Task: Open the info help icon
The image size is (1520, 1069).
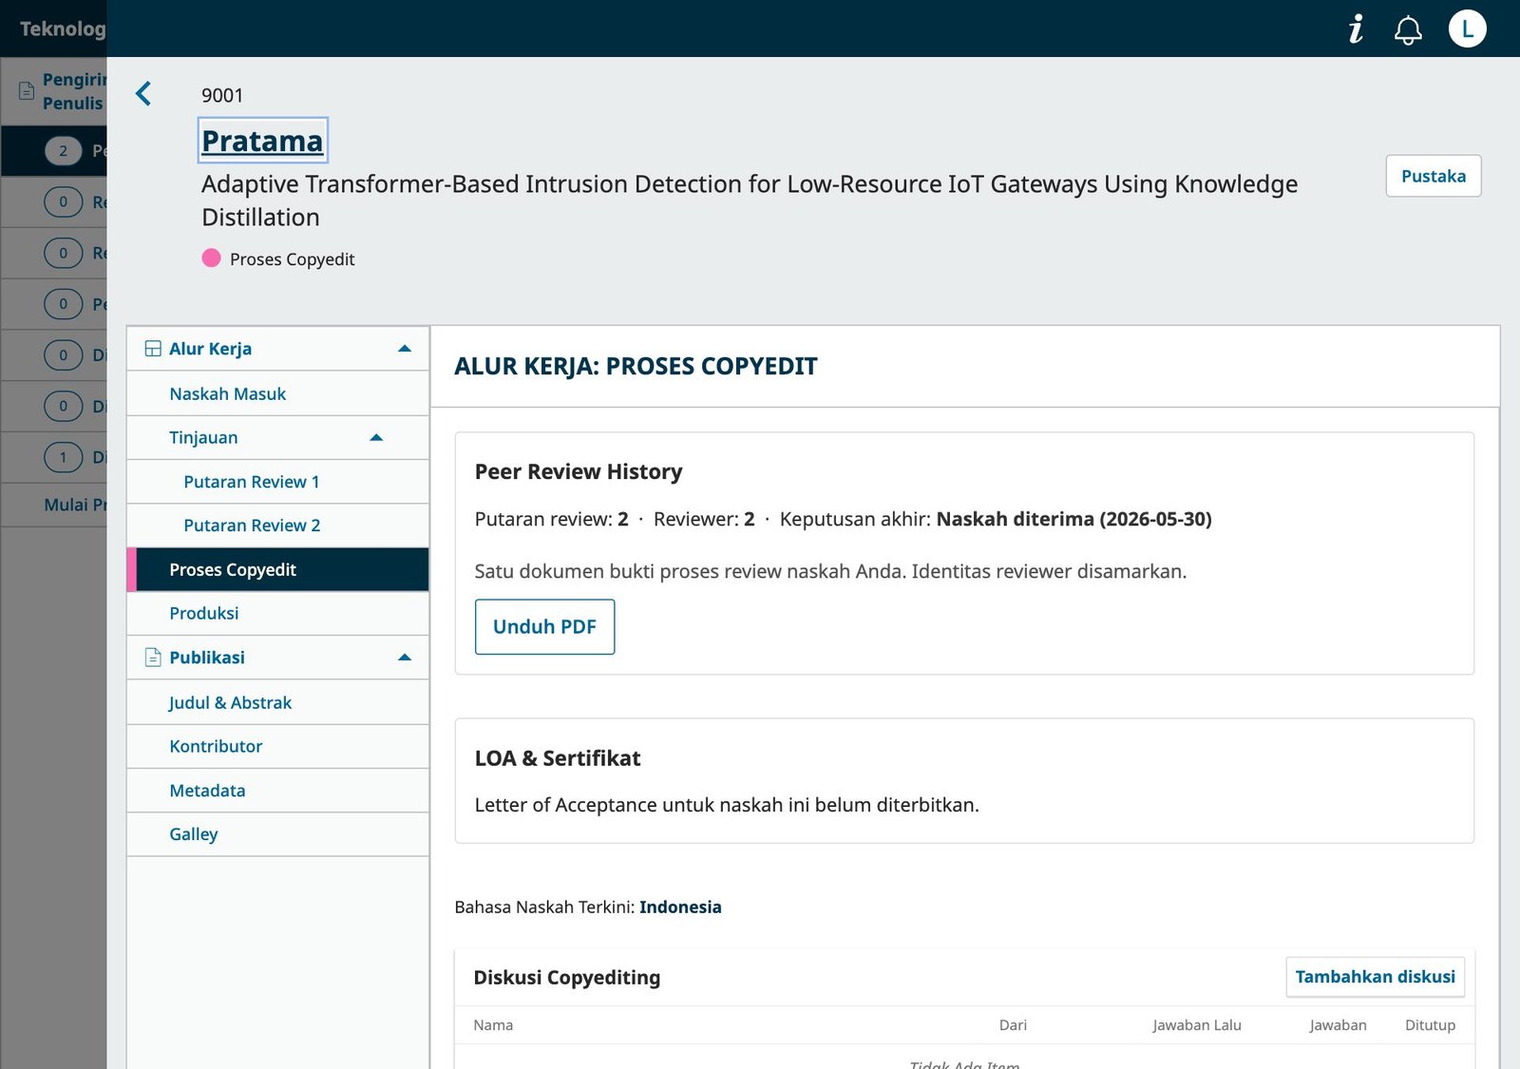Action: point(1356,29)
